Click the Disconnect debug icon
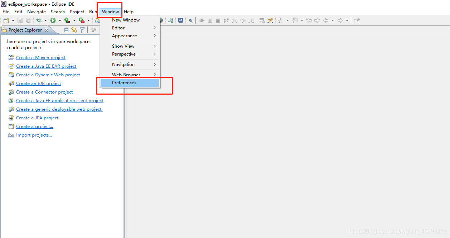 [x=226, y=20]
